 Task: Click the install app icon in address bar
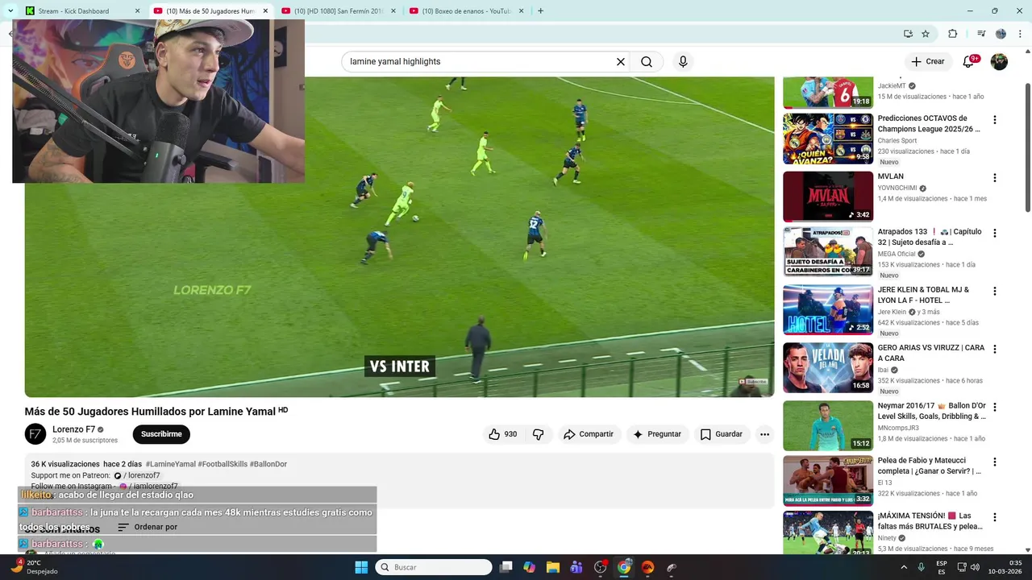tap(908, 34)
